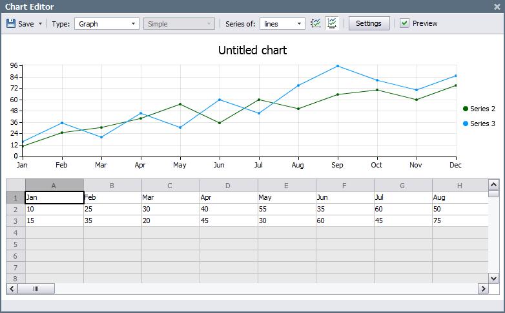
Task: Open the Save dropdown arrow
Action: coord(40,24)
